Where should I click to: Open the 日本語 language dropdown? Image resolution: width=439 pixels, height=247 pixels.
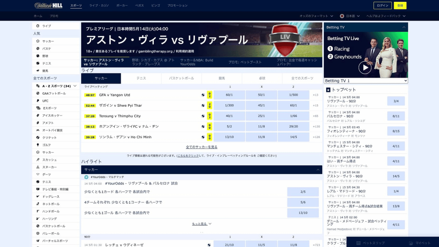350,16
